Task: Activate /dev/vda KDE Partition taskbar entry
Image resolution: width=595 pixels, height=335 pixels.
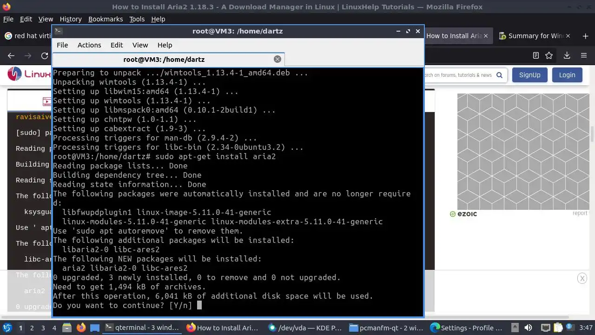Action: pyautogui.click(x=305, y=328)
